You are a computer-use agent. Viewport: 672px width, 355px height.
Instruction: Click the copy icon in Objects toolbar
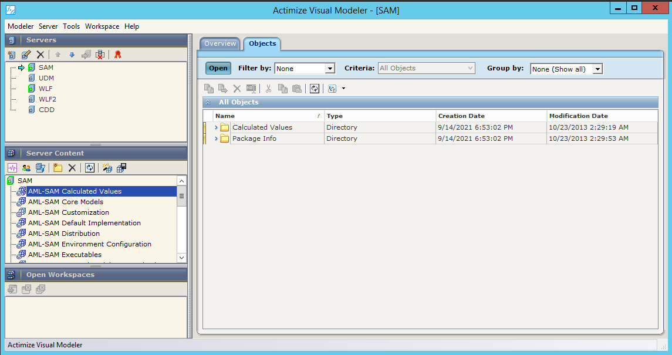coord(282,89)
